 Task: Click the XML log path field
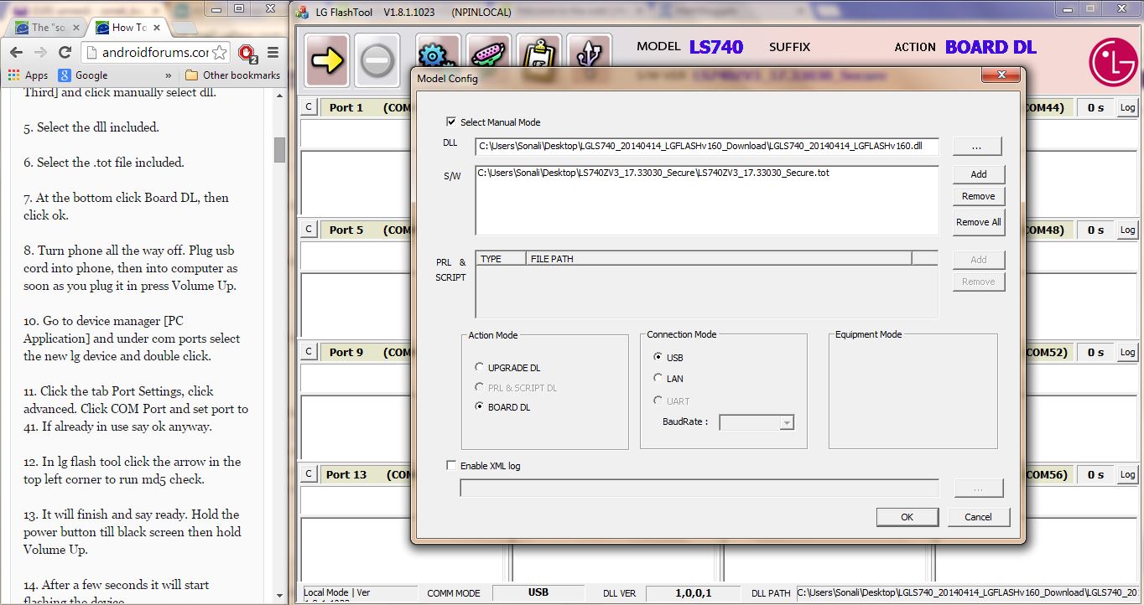coord(699,488)
